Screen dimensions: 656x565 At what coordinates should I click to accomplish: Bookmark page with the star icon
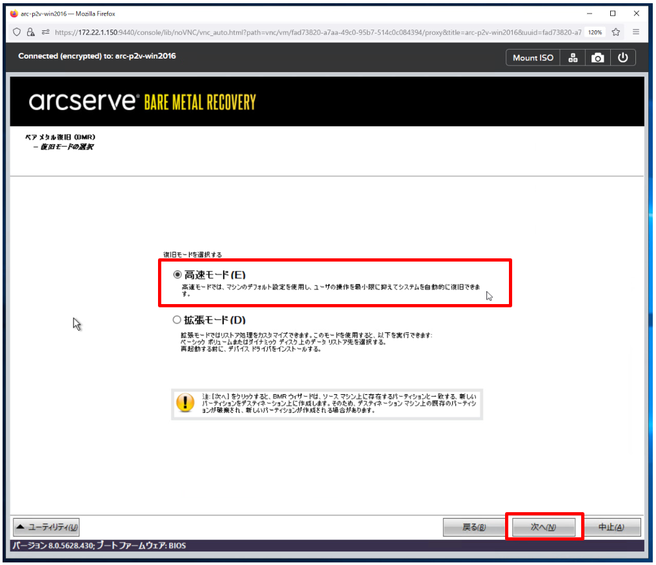pos(616,32)
